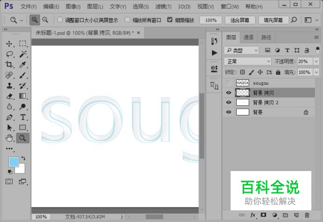
Task: Select the Horizontal Type tool
Action: pos(23,117)
